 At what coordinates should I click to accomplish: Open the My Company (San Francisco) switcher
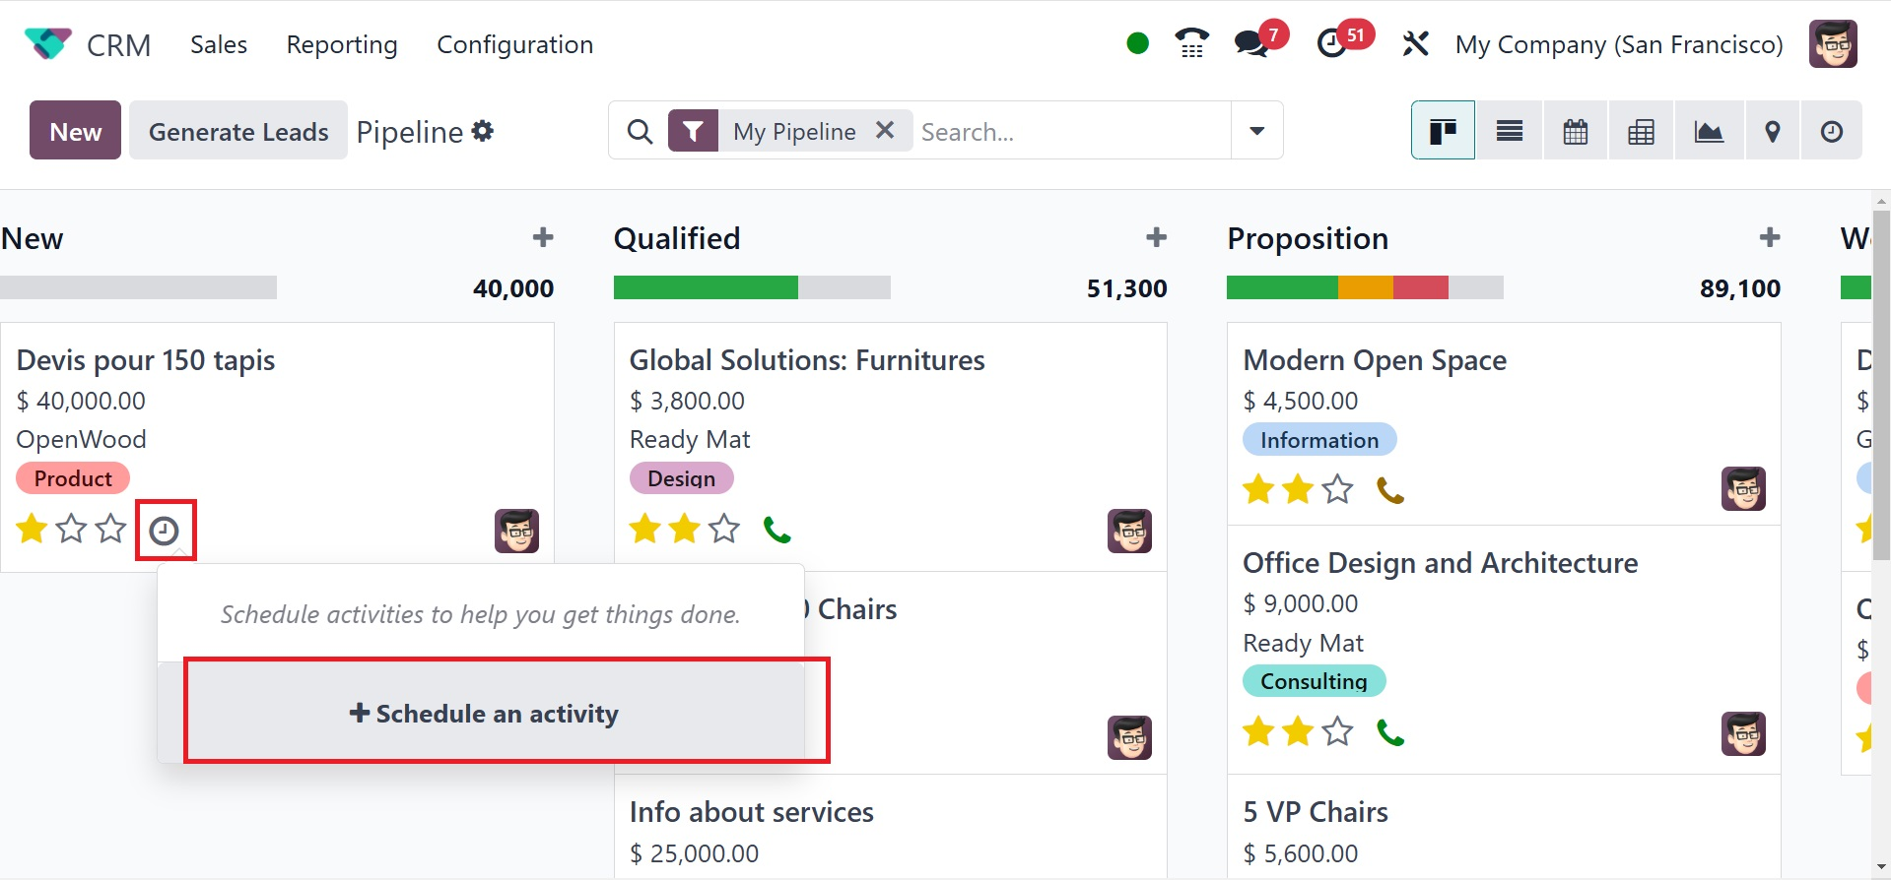click(1618, 44)
